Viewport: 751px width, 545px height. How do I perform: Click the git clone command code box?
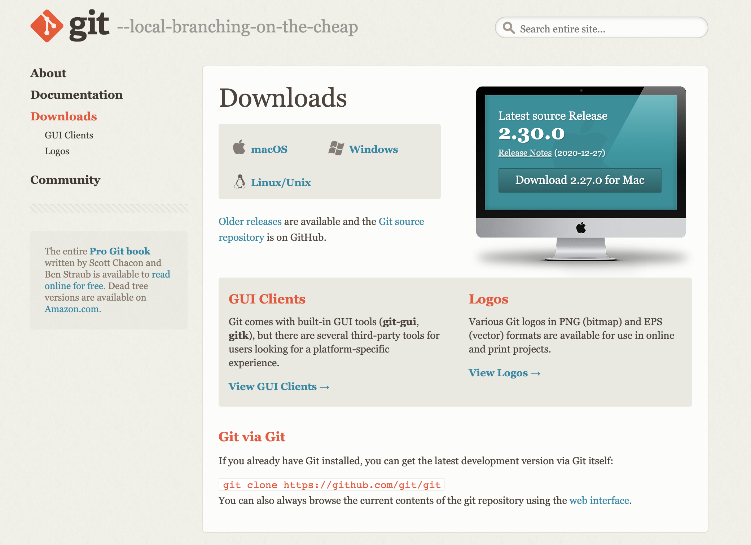click(x=332, y=485)
